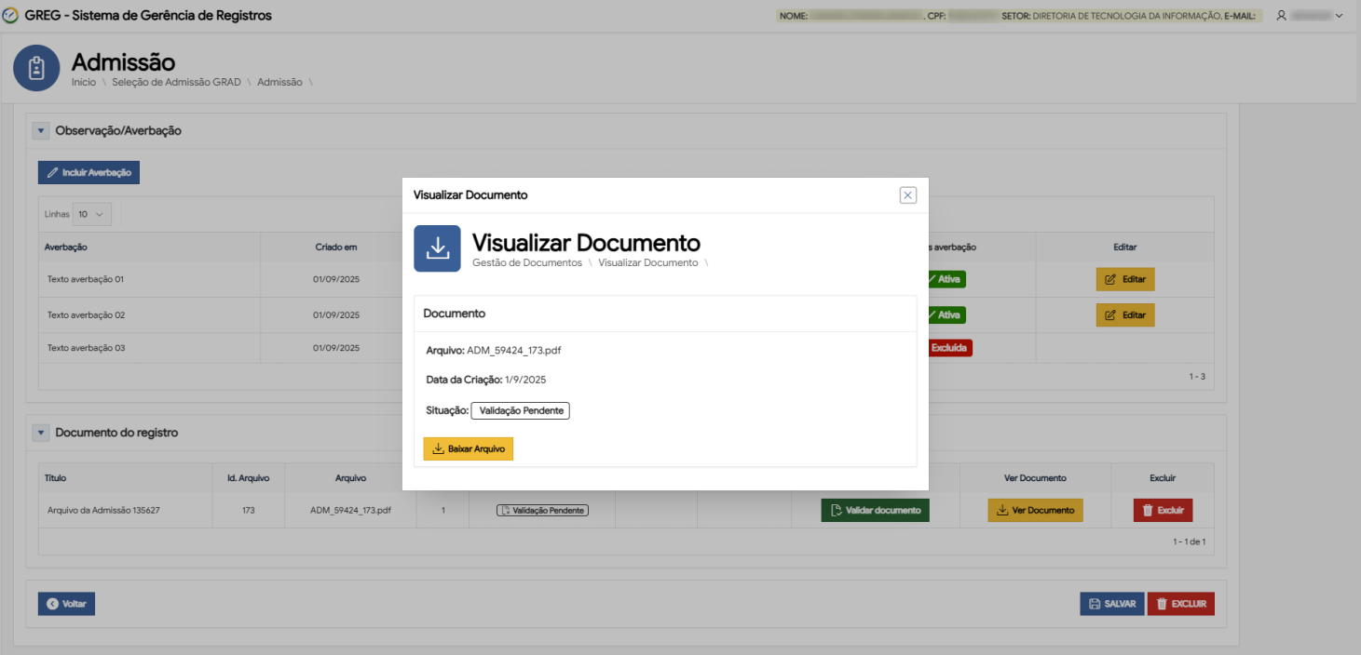
Task: Collapse the Documento do registro section
Action: click(41, 433)
